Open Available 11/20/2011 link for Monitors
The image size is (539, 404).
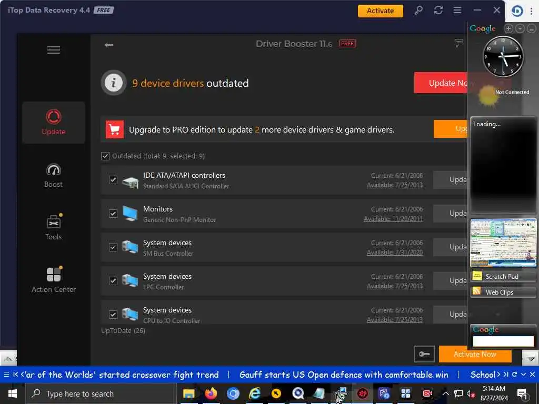(x=393, y=219)
